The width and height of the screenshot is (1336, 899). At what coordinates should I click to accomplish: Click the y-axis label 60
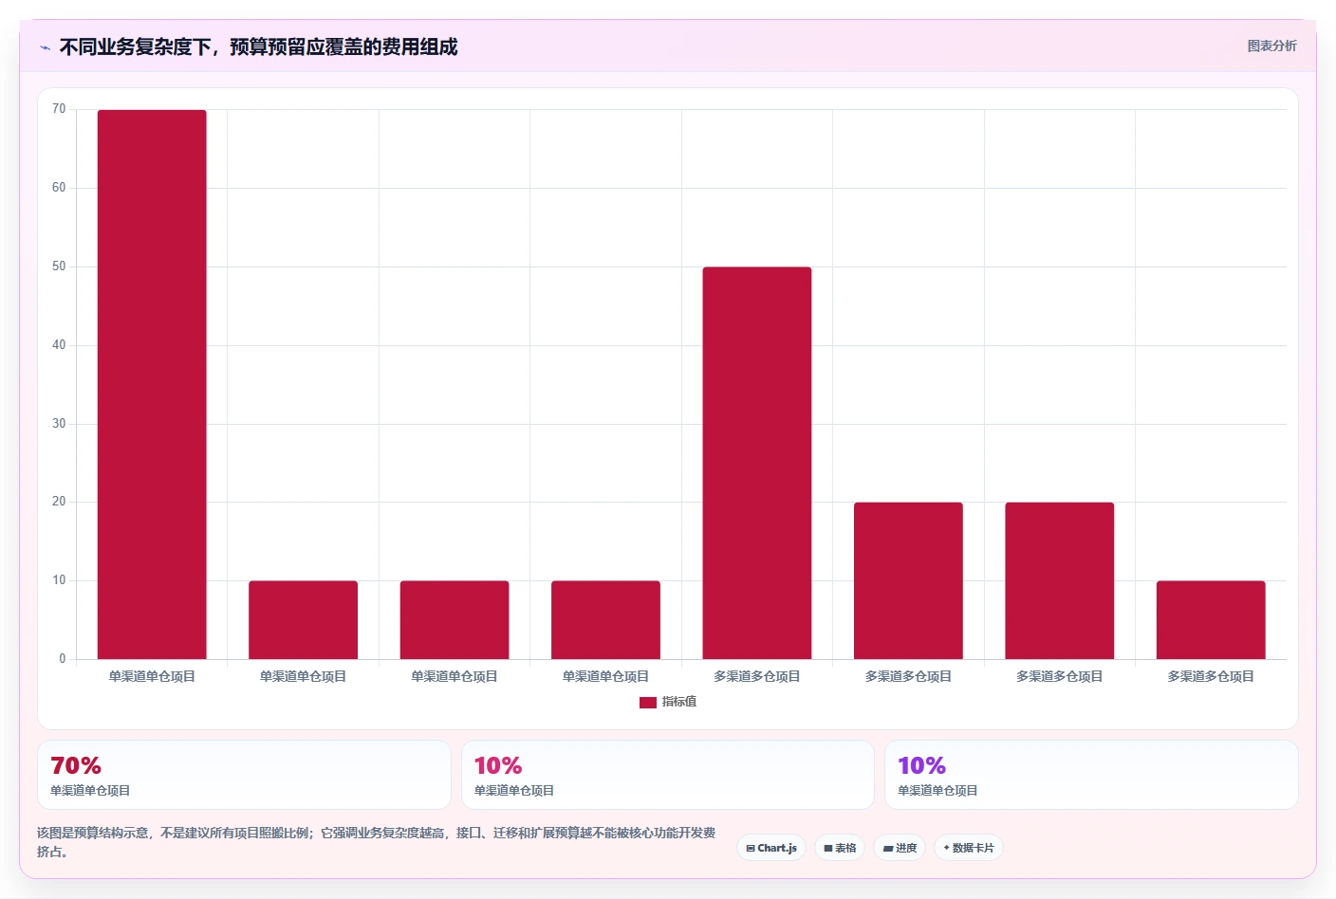(59, 188)
